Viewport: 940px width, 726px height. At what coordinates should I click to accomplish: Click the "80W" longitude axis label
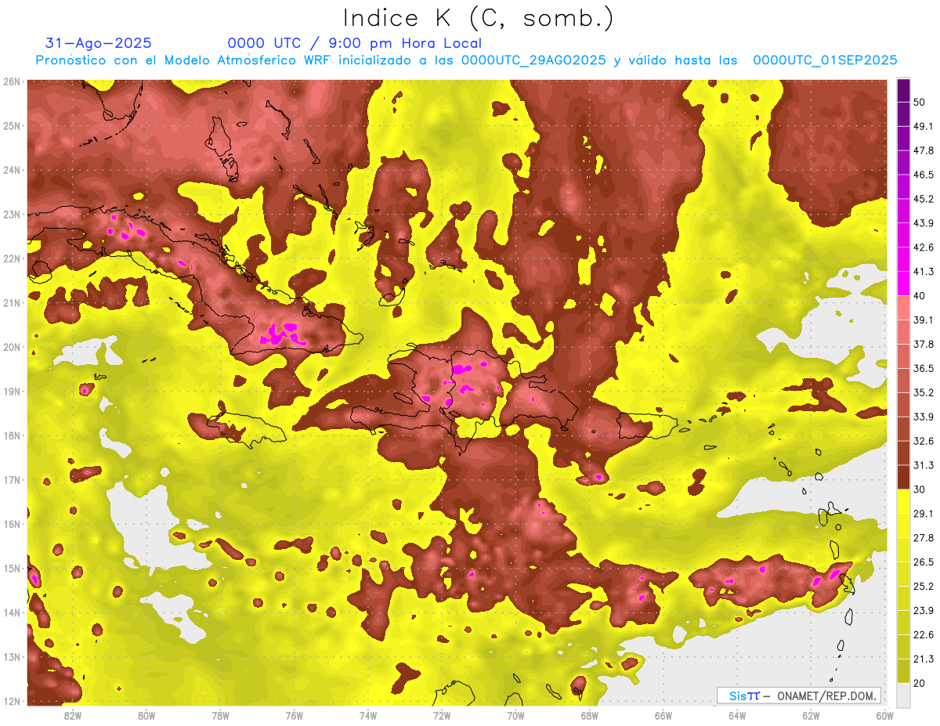tap(146, 715)
